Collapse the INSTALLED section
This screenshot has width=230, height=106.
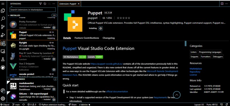pos(32,15)
